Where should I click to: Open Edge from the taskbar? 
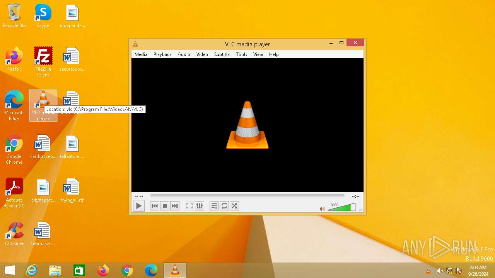[x=151, y=270]
